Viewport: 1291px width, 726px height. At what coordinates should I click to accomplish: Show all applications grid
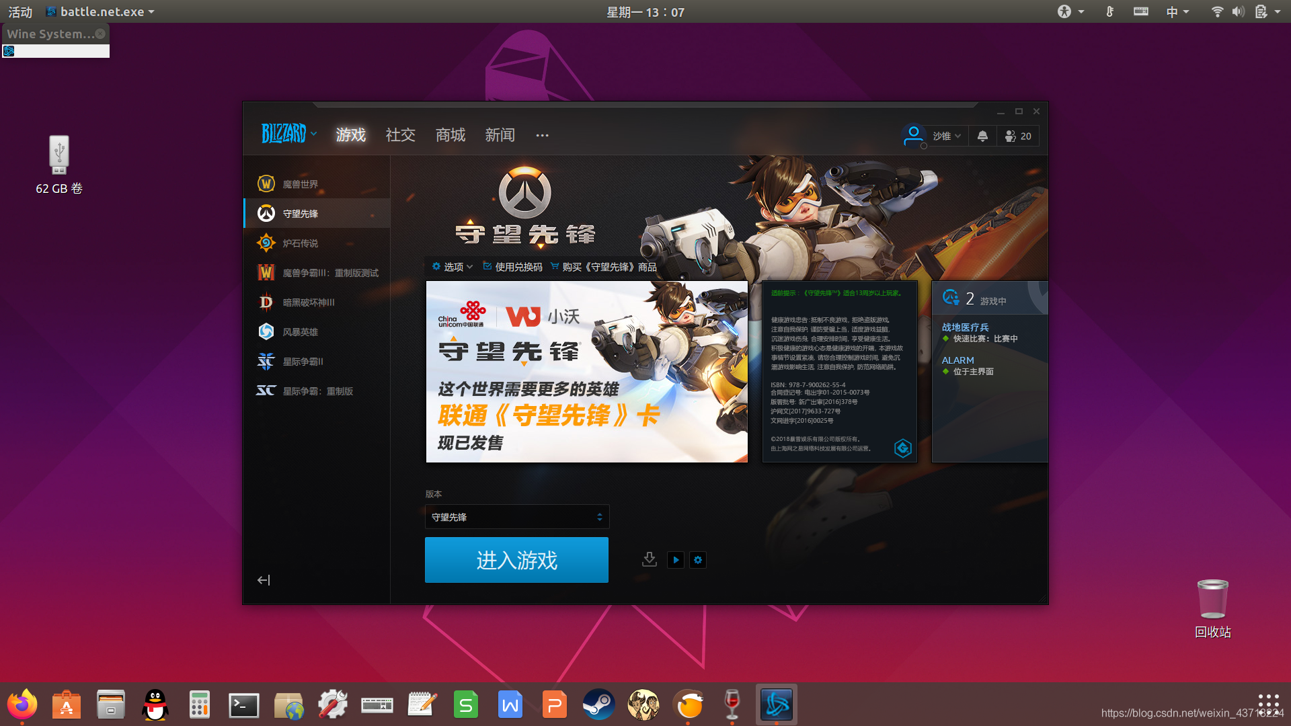pos(1268,704)
